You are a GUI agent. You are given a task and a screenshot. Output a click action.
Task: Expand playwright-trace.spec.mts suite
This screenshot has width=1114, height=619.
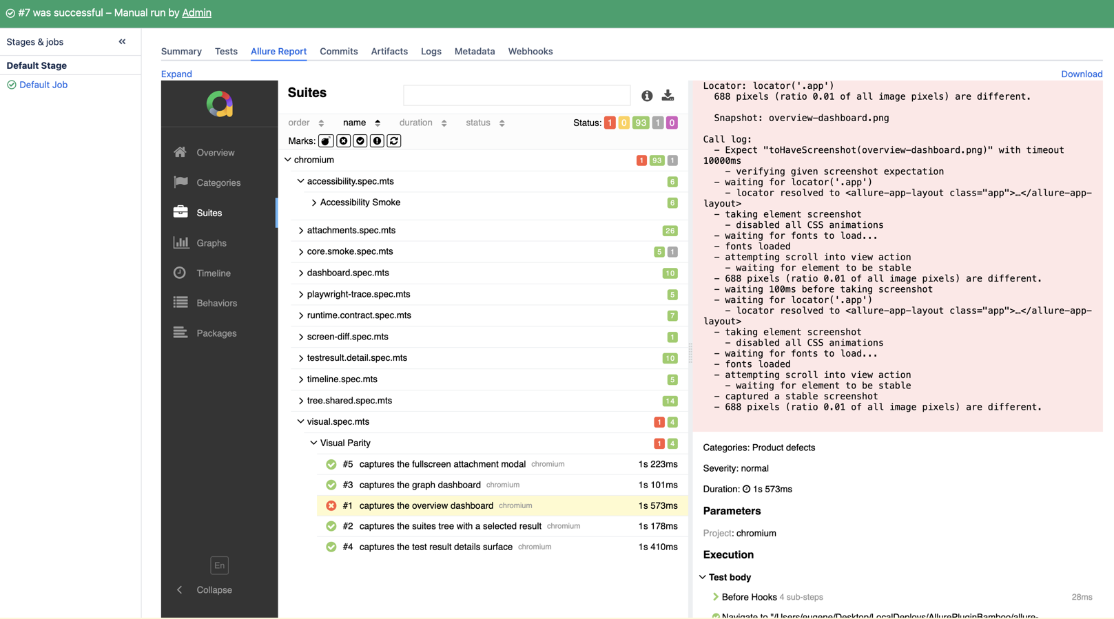click(301, 295)
